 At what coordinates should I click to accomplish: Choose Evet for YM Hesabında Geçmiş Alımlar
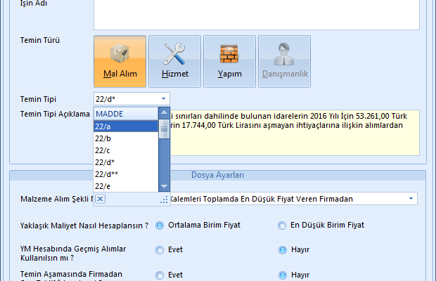click(160, 249)
